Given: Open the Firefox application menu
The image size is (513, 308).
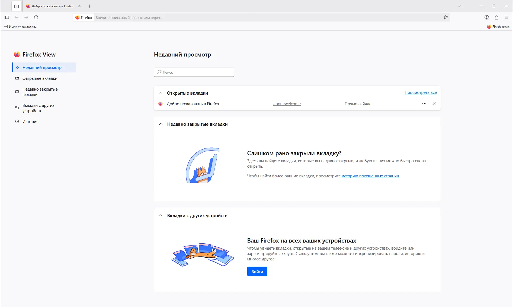Looking at the screenshot, I should click(x=506, y=17).
